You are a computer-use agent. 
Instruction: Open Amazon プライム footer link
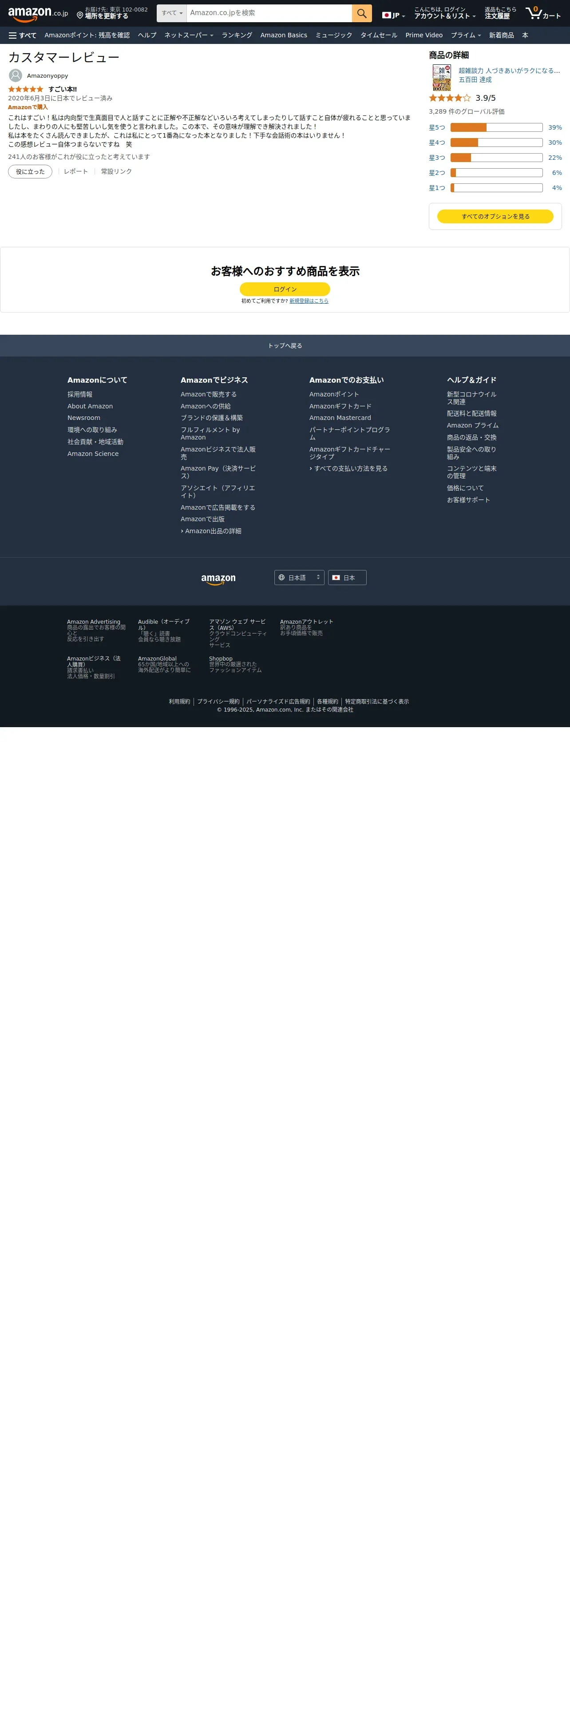point(472,426)
